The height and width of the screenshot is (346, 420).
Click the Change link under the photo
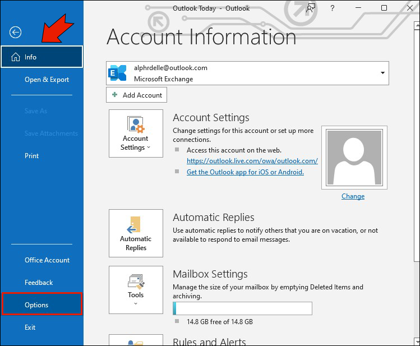coord(353,196)
